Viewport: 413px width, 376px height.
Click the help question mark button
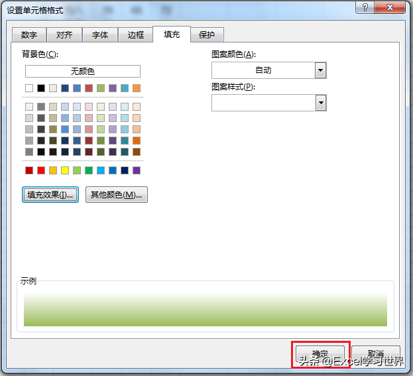click(x=365, y=7)
